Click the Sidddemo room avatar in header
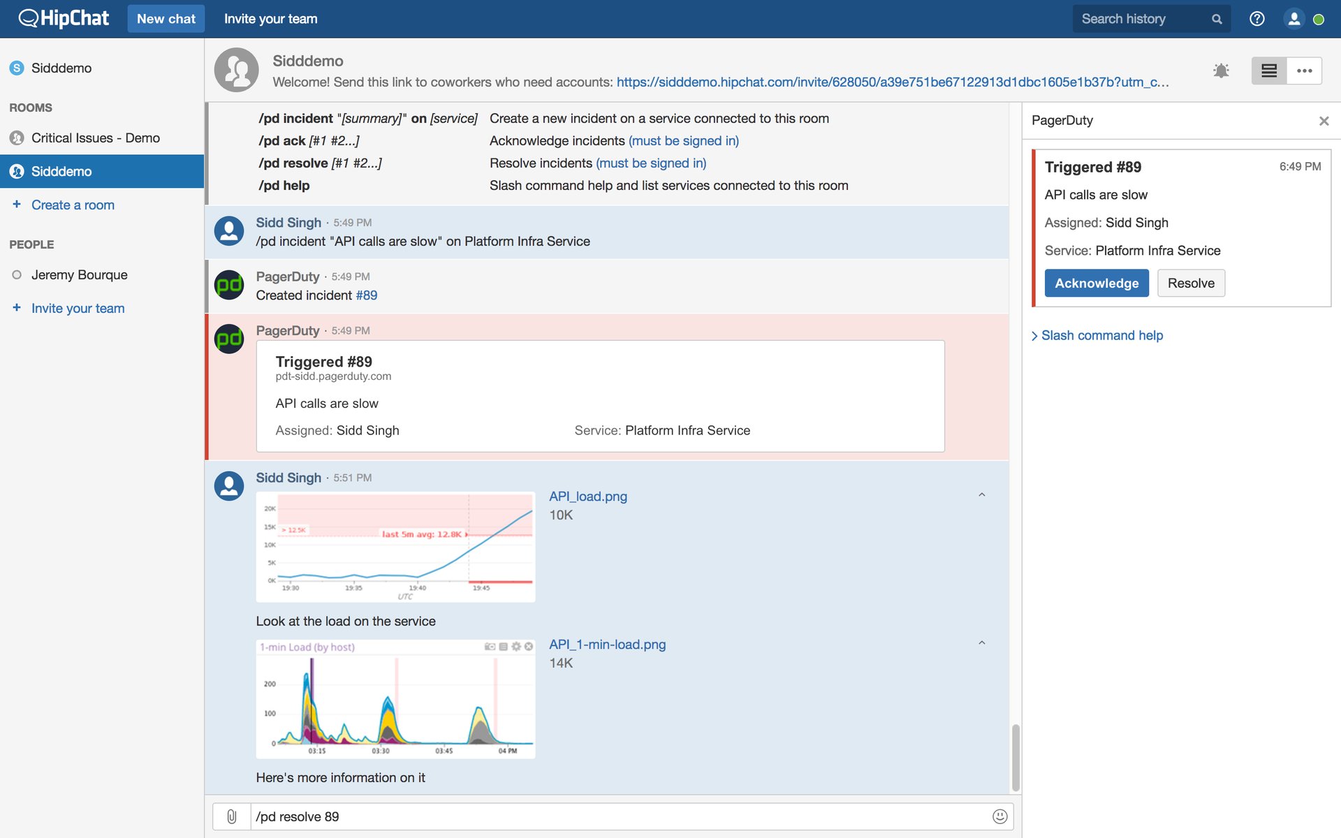 coord(237,70)
